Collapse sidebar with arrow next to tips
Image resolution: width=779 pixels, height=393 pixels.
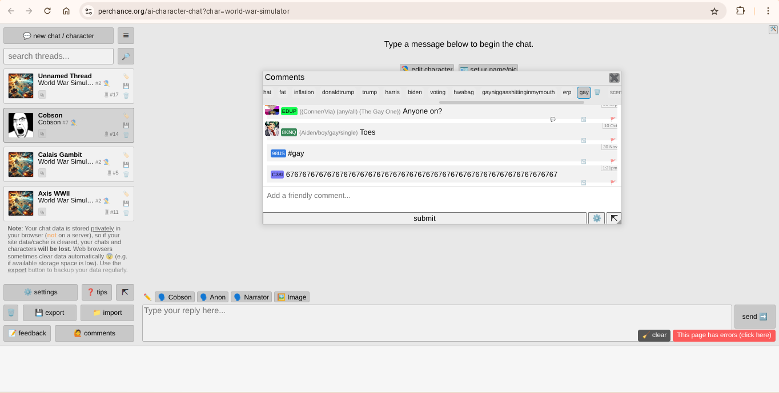coord(125,292)
